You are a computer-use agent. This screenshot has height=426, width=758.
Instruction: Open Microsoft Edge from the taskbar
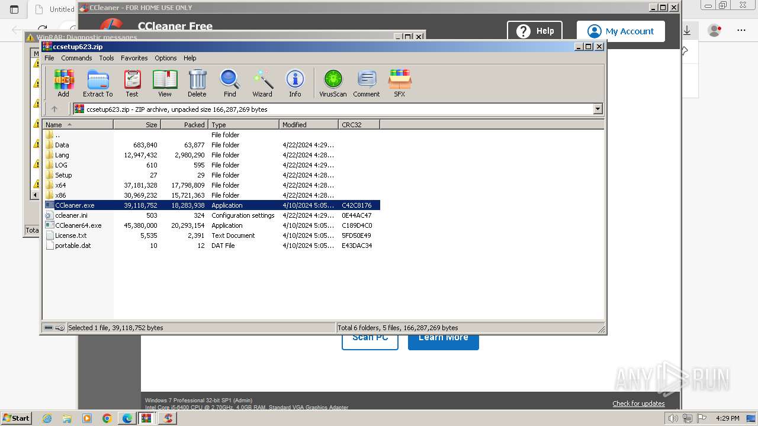[127, 418]
